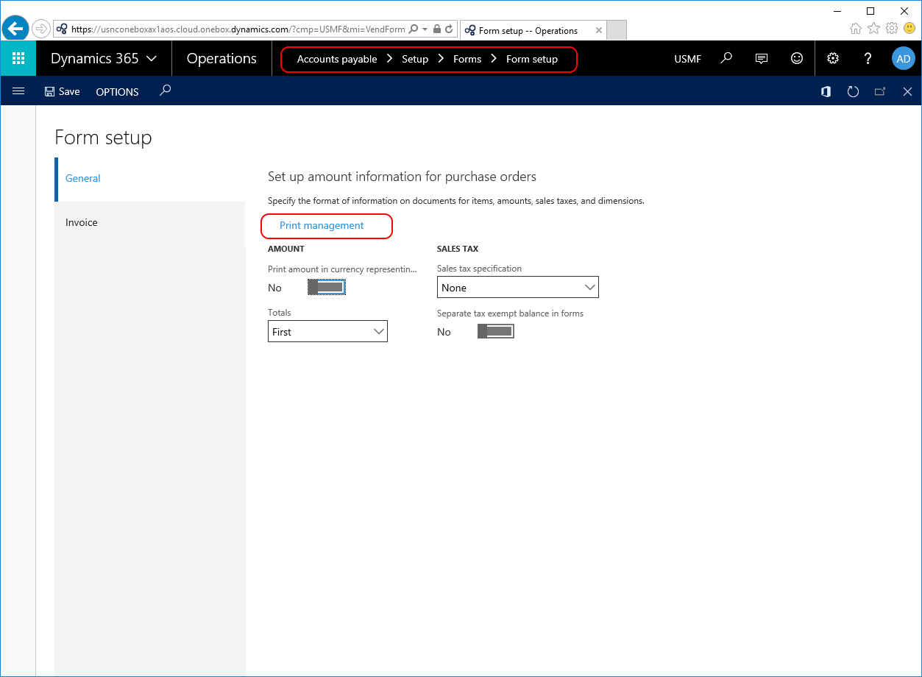
Task: Open a new blank browser tab
Action: click(617, 30)
